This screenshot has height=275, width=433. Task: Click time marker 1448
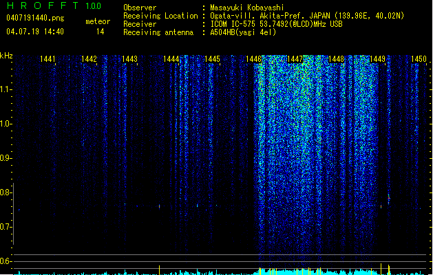tap(336, 59)
